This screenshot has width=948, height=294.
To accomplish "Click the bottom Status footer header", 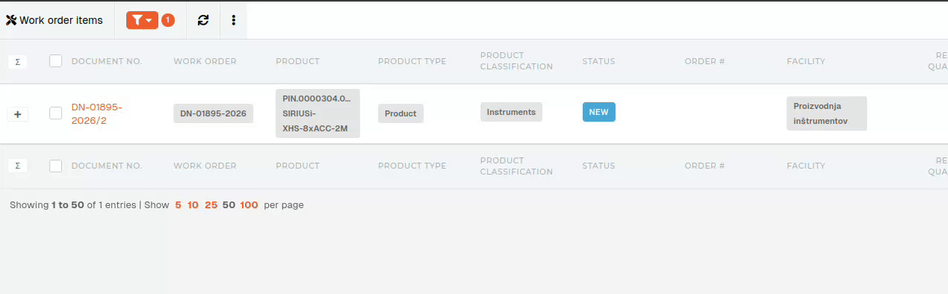I will coord(598,166).
